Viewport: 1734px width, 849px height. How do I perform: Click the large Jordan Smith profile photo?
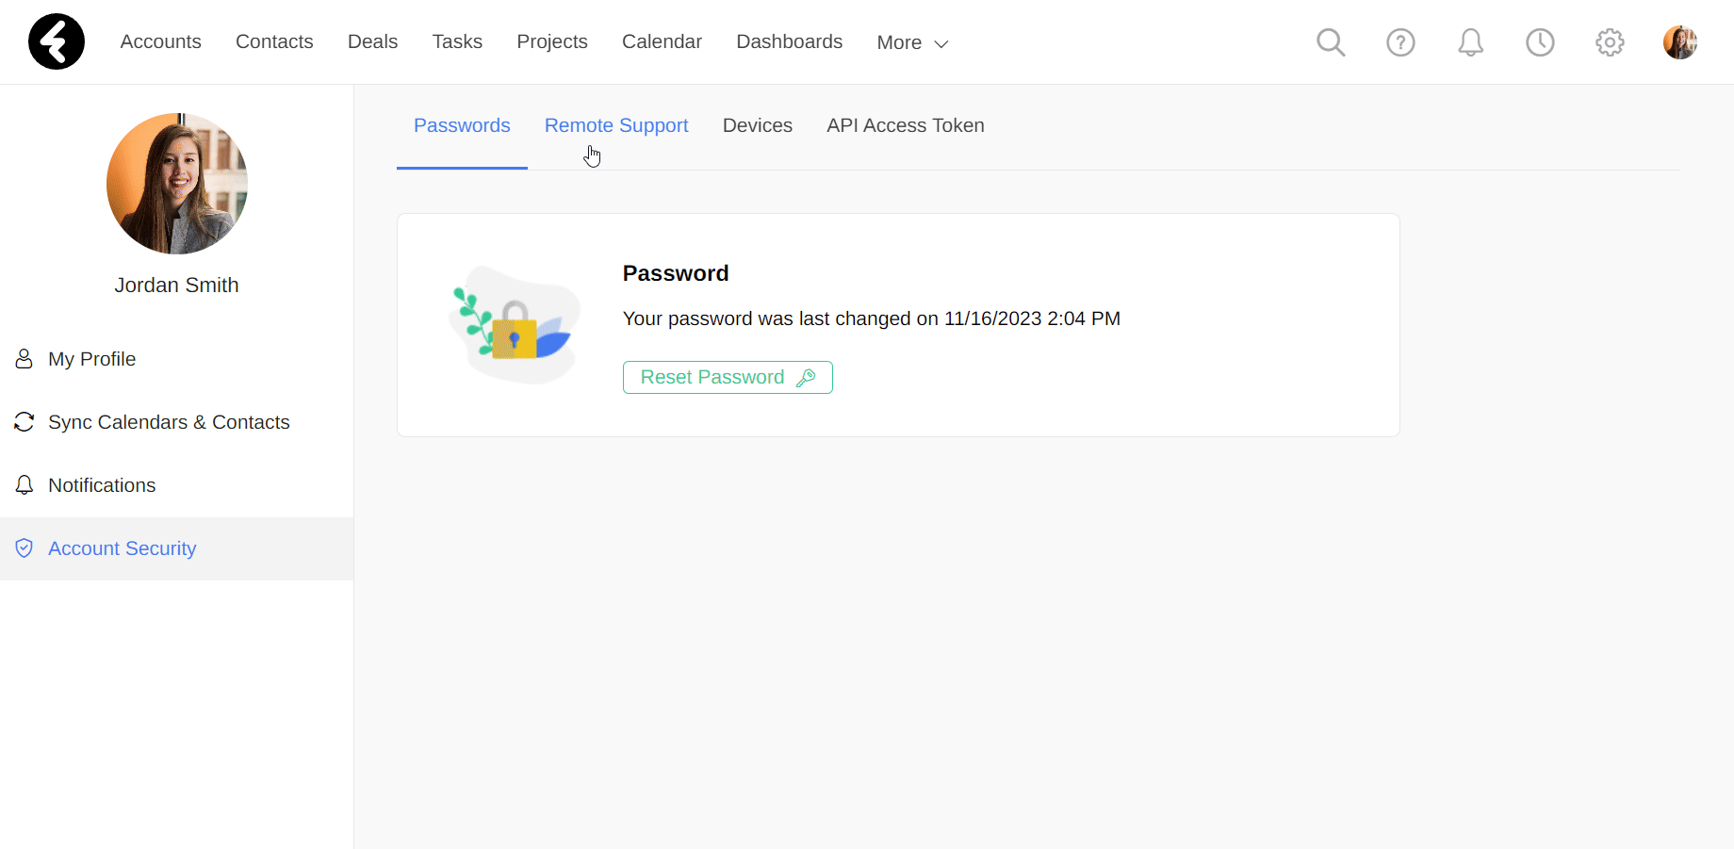[x=177, y=184]
